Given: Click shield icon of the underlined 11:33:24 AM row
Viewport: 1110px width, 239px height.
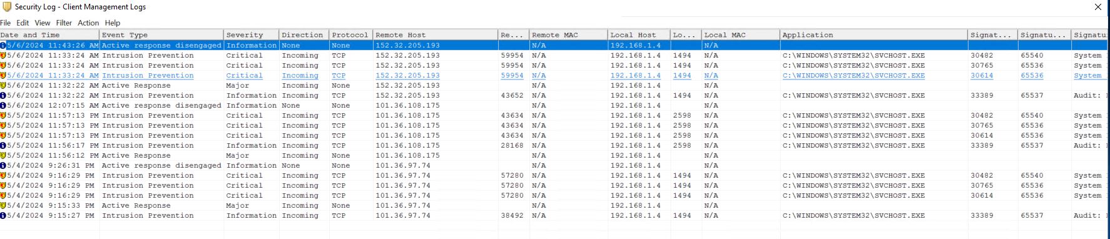Looking at the screenshot, I should coord(3,76).
